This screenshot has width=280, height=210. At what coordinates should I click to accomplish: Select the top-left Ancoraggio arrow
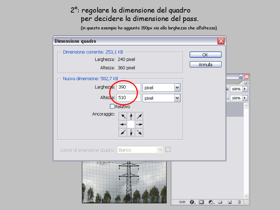coord(122,115)
